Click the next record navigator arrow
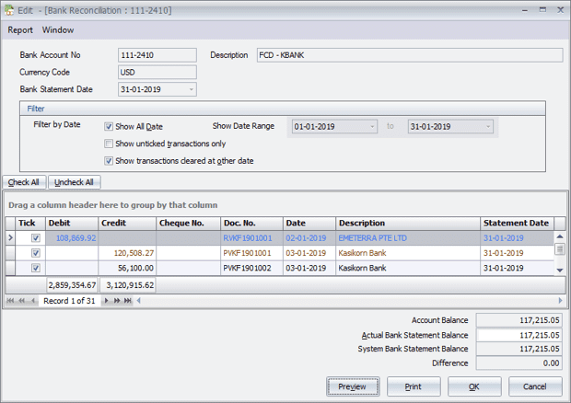The height and width of the screenshot is (403, 571). (107, 301)
